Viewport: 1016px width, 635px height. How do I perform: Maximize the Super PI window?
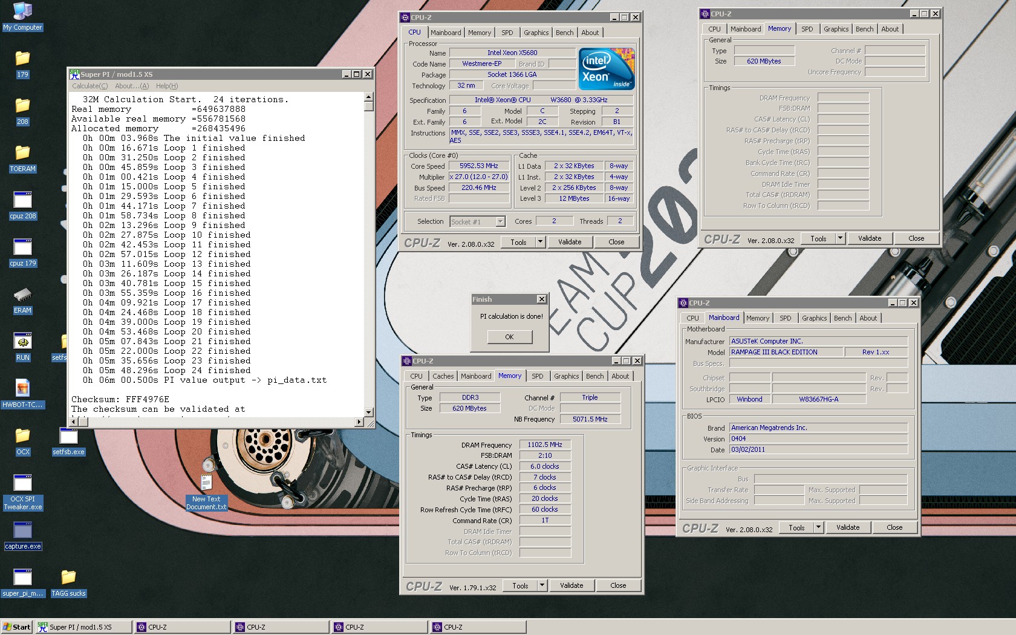[357, 74]
